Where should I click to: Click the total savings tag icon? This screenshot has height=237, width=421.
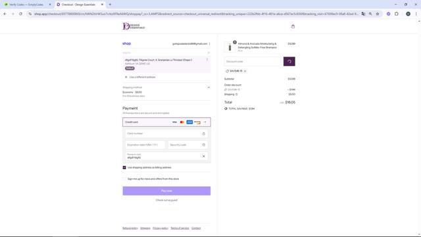226,109
